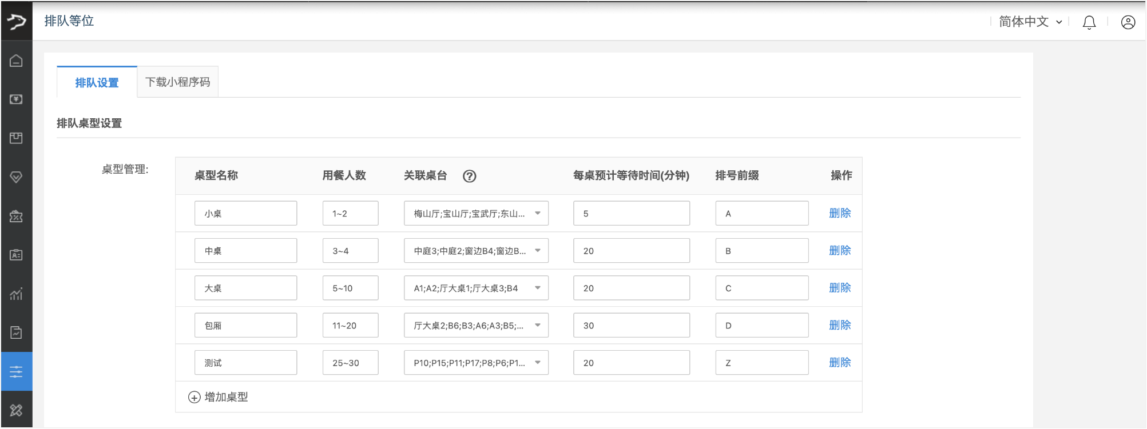Open the user account profile icon
Screen dimensions: 1147x429
1128,22
